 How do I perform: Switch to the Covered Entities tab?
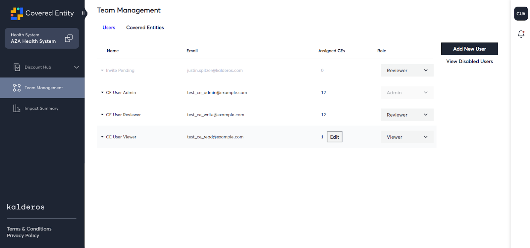click(x=145, y=27)
